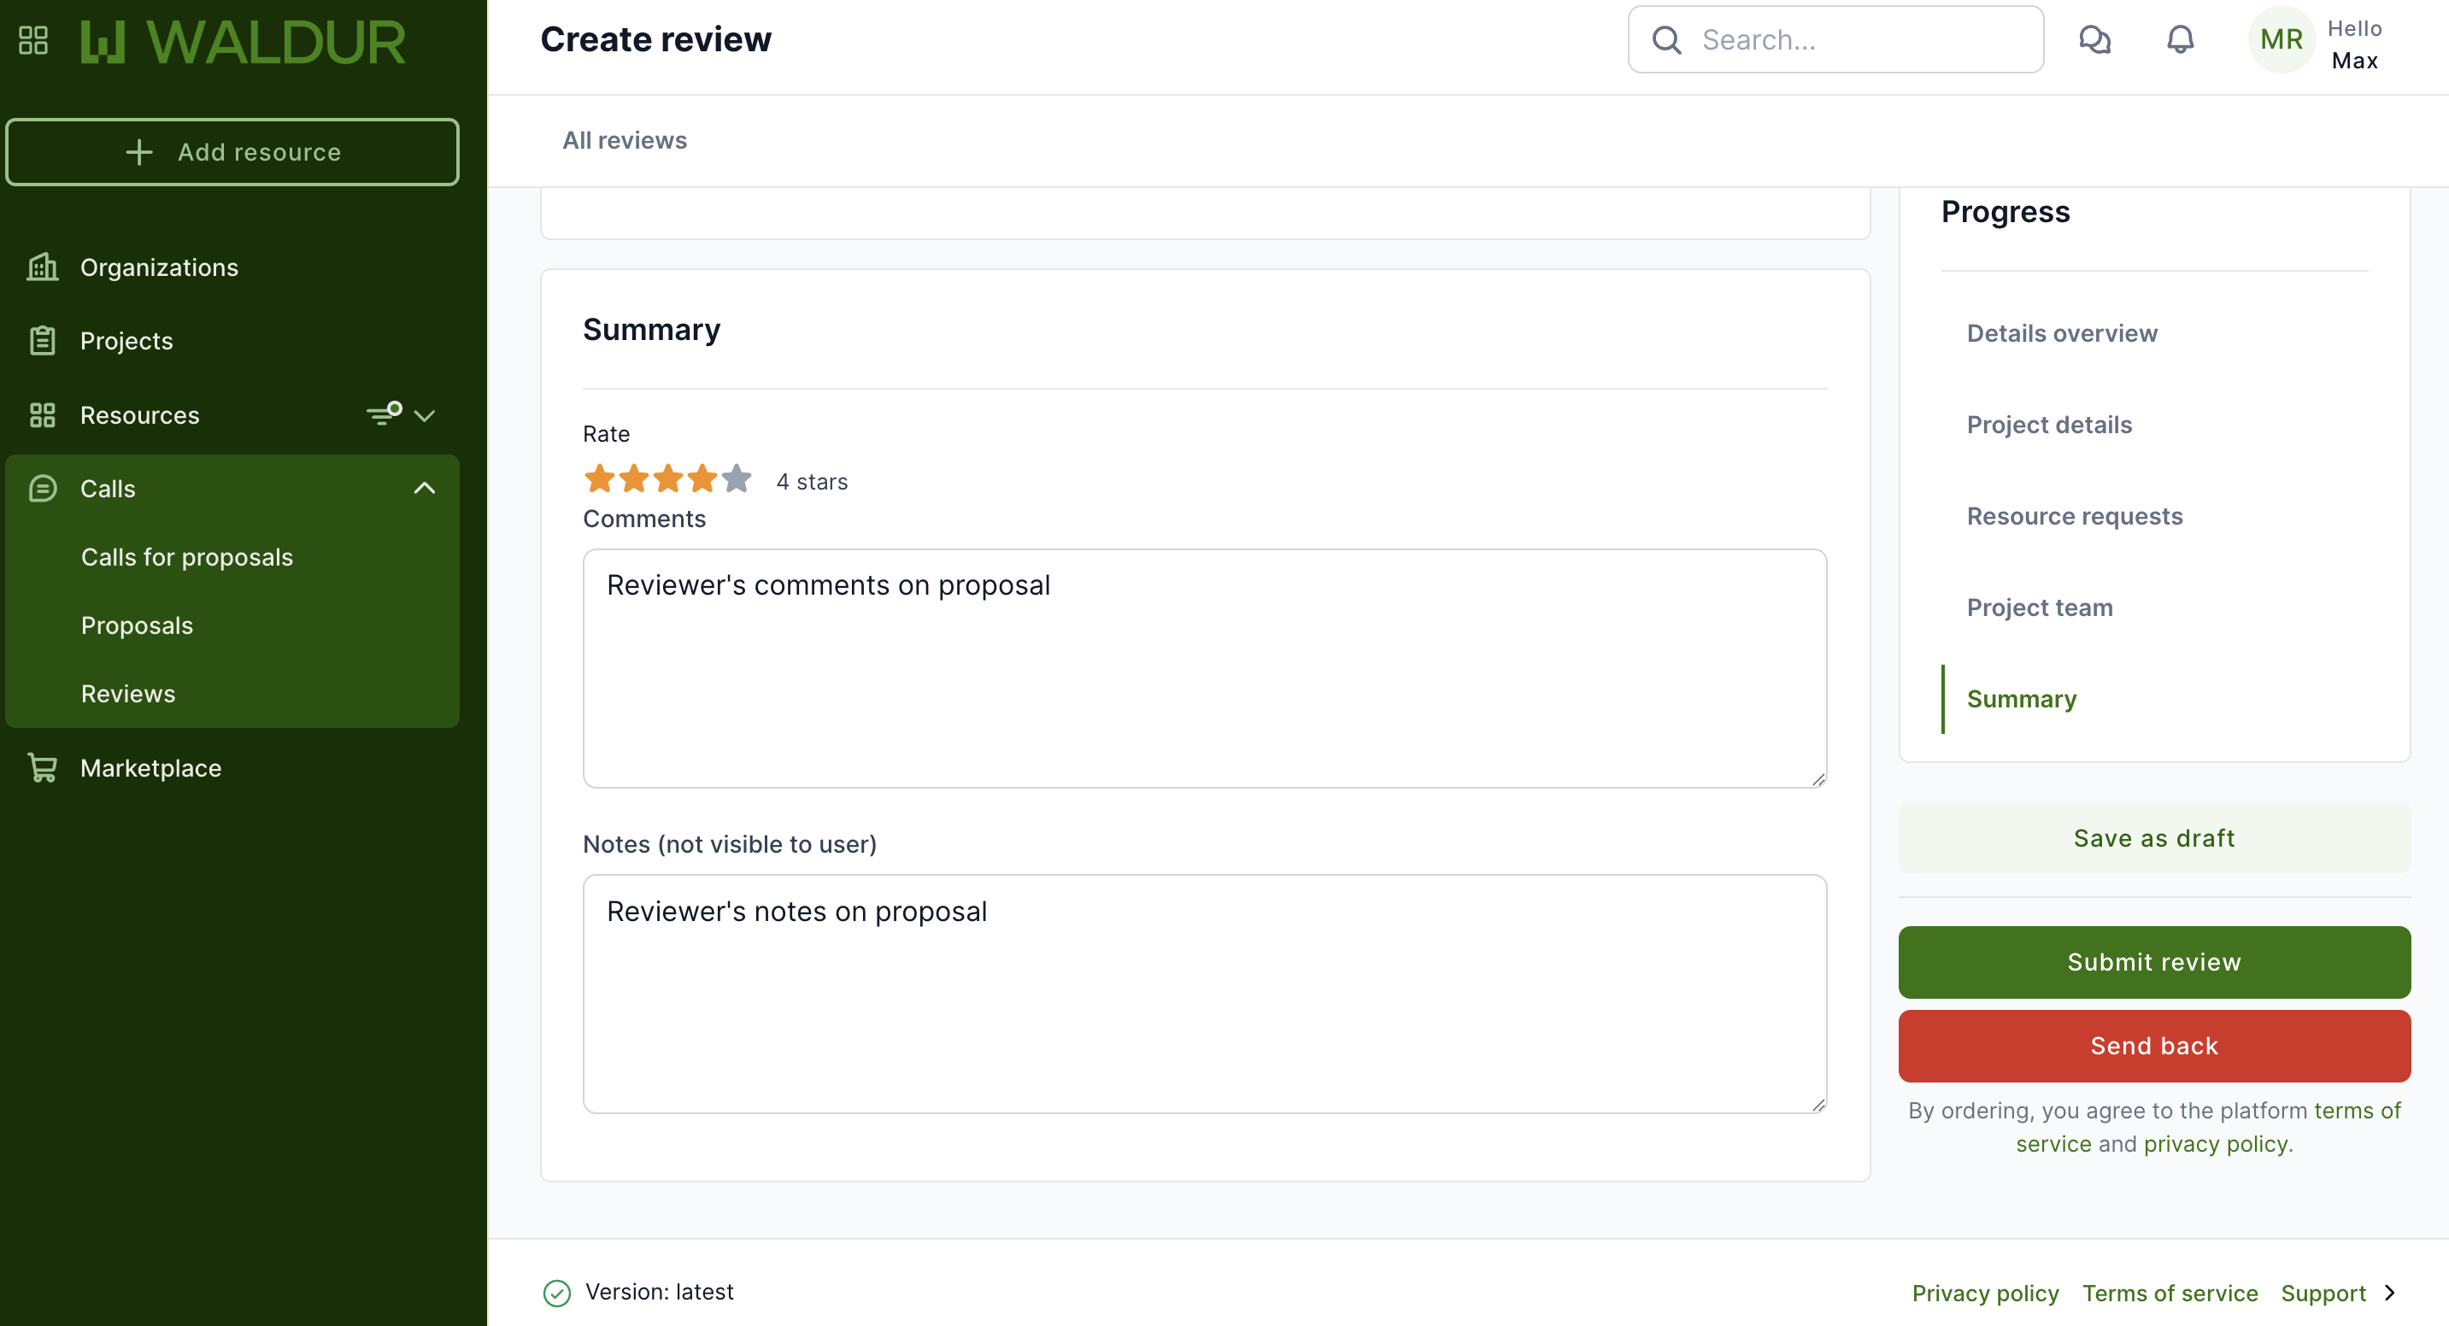This screenshot has width=2449, height=1326.
Task: Click the Send back button
Action: 2153,1046
